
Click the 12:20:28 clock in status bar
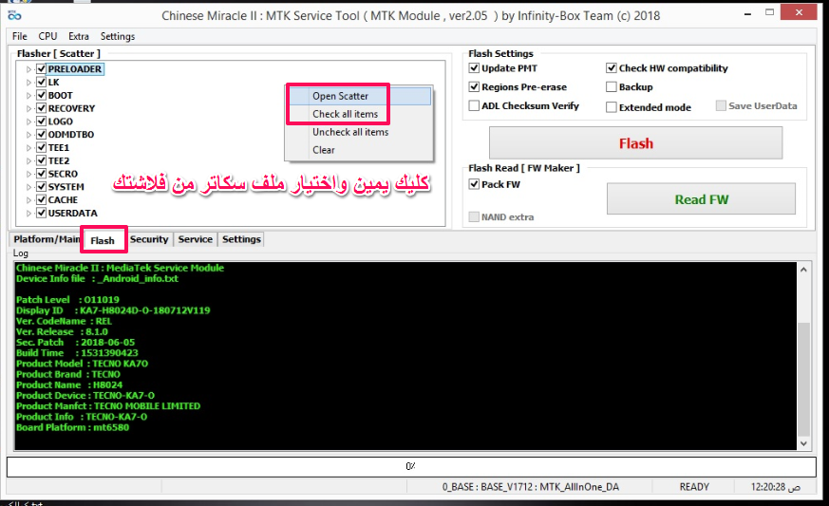point(776,487)
